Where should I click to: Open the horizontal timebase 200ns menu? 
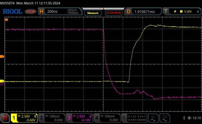pos(60,12)
